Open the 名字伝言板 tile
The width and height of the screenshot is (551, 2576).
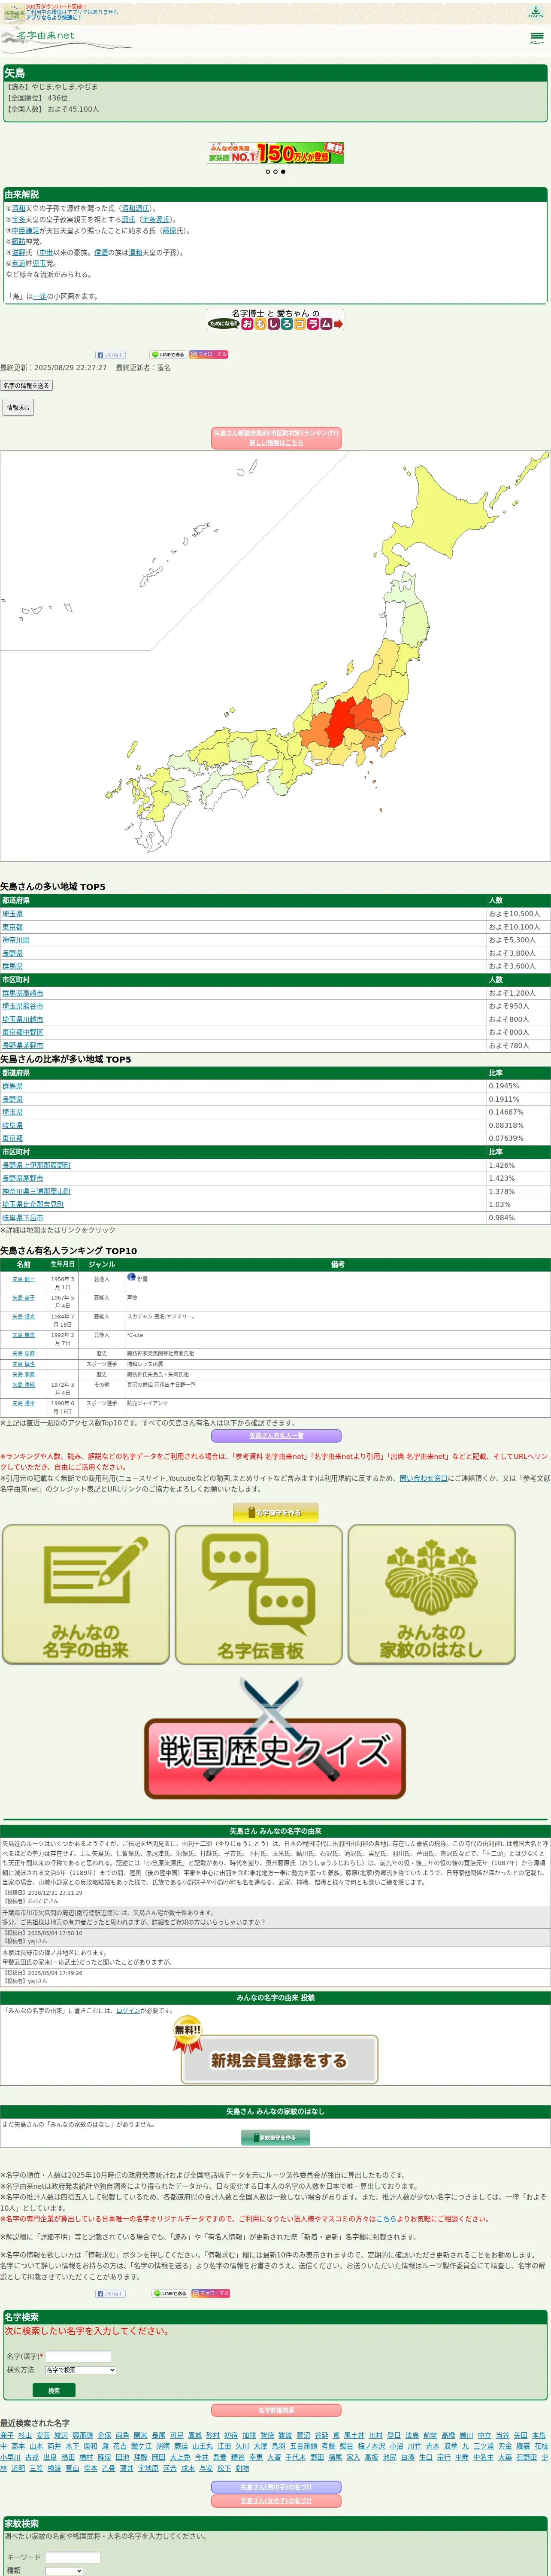[259, 1594]
